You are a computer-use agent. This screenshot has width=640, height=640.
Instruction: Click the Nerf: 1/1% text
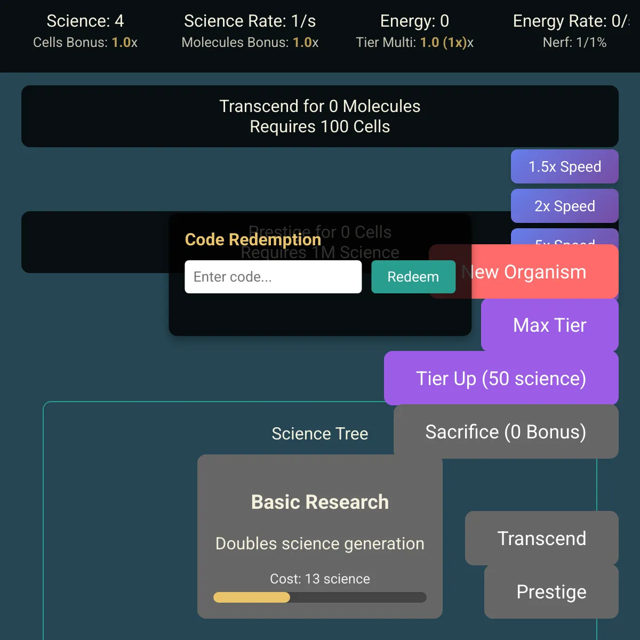[575, 42]
